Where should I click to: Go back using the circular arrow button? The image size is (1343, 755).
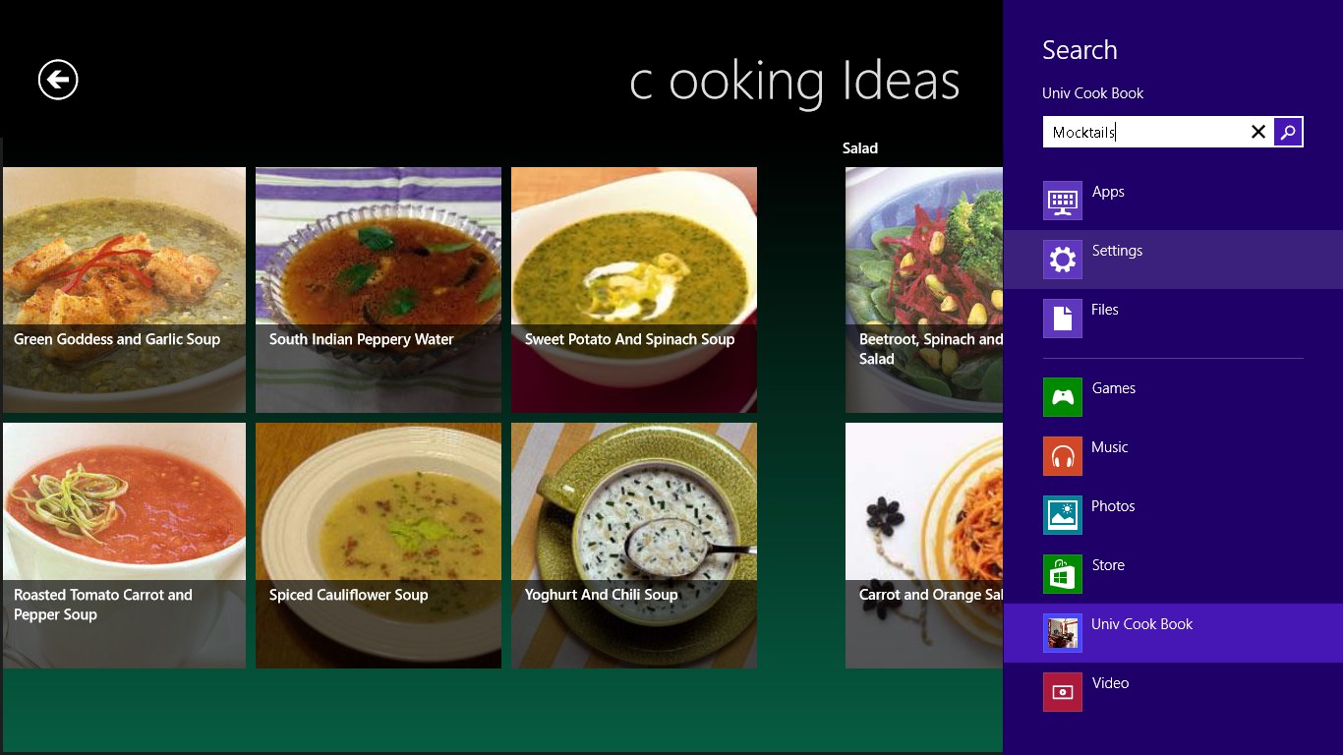[58, 80]
